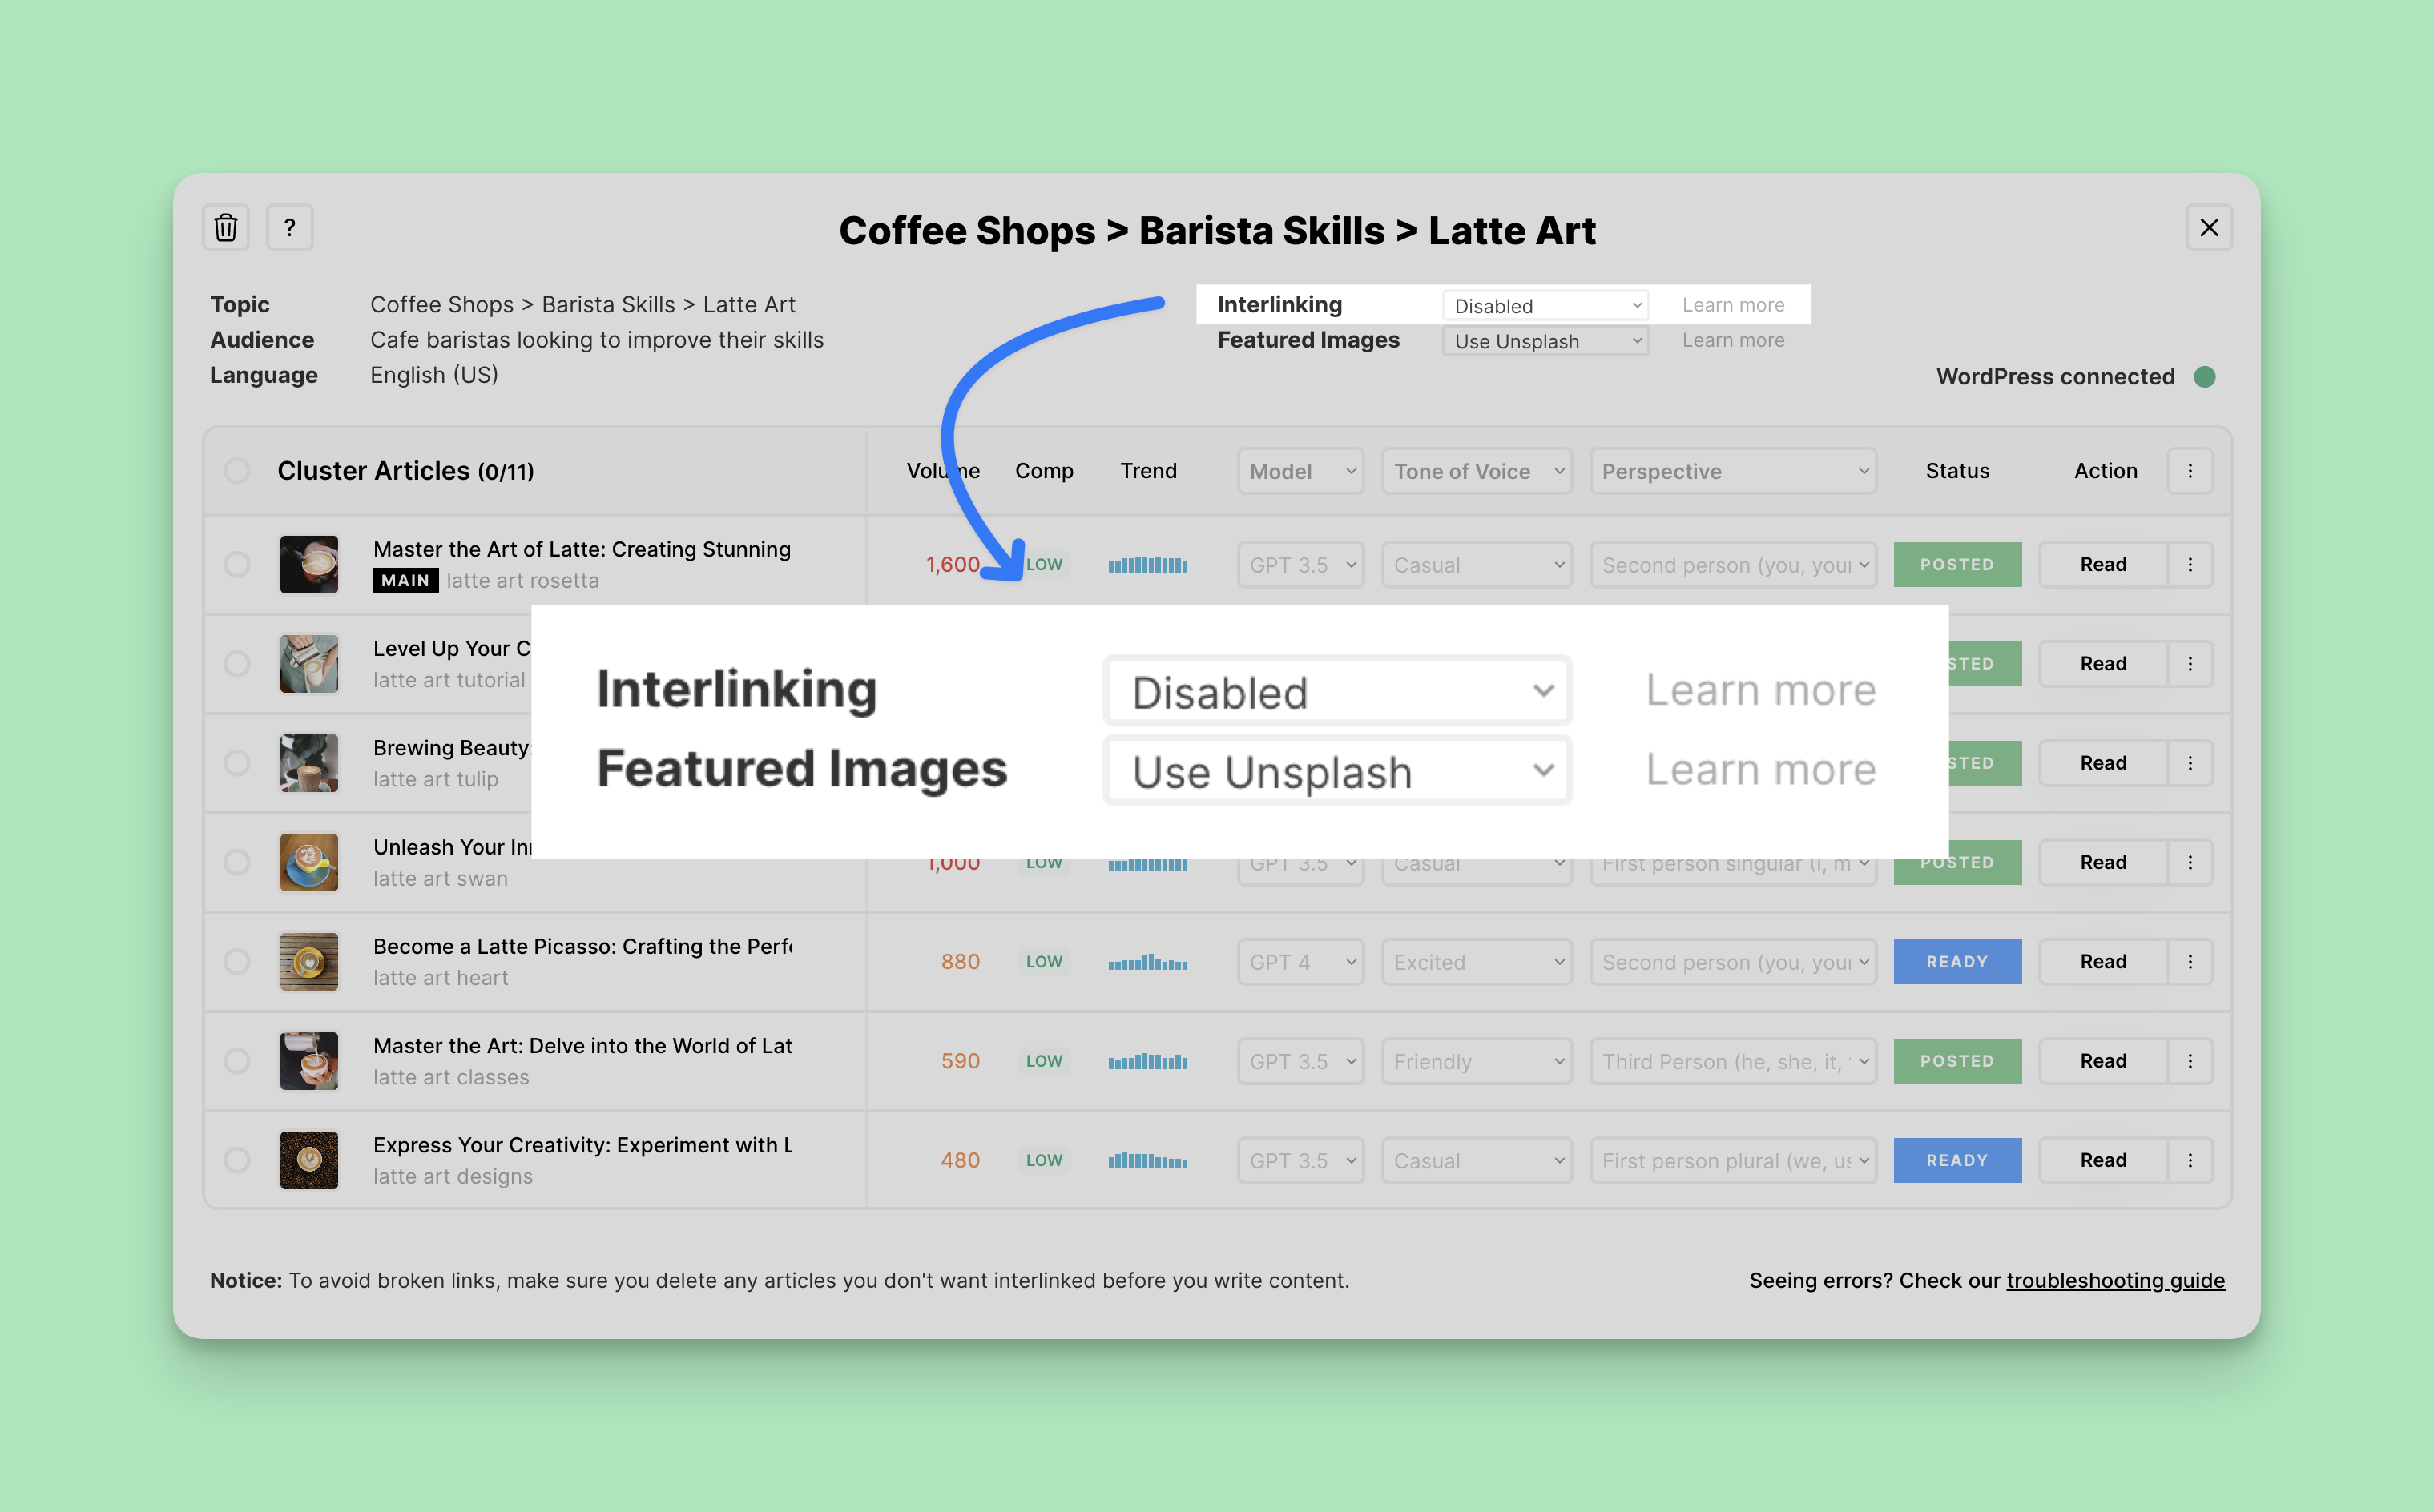Open three-dot menu for latte art designs row
Screen dimensions: 2434x1512
[2190, 1160]
